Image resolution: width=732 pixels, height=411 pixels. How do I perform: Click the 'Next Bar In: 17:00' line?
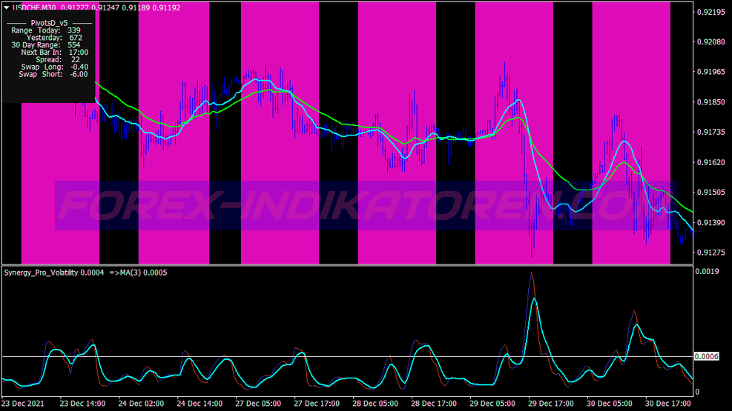(55, 53)
